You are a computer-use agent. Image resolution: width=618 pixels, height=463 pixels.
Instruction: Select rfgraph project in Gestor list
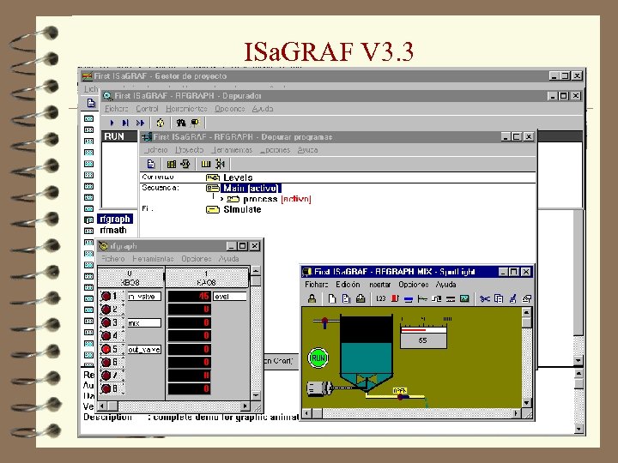pyautogui.click(x=115, y=219)
